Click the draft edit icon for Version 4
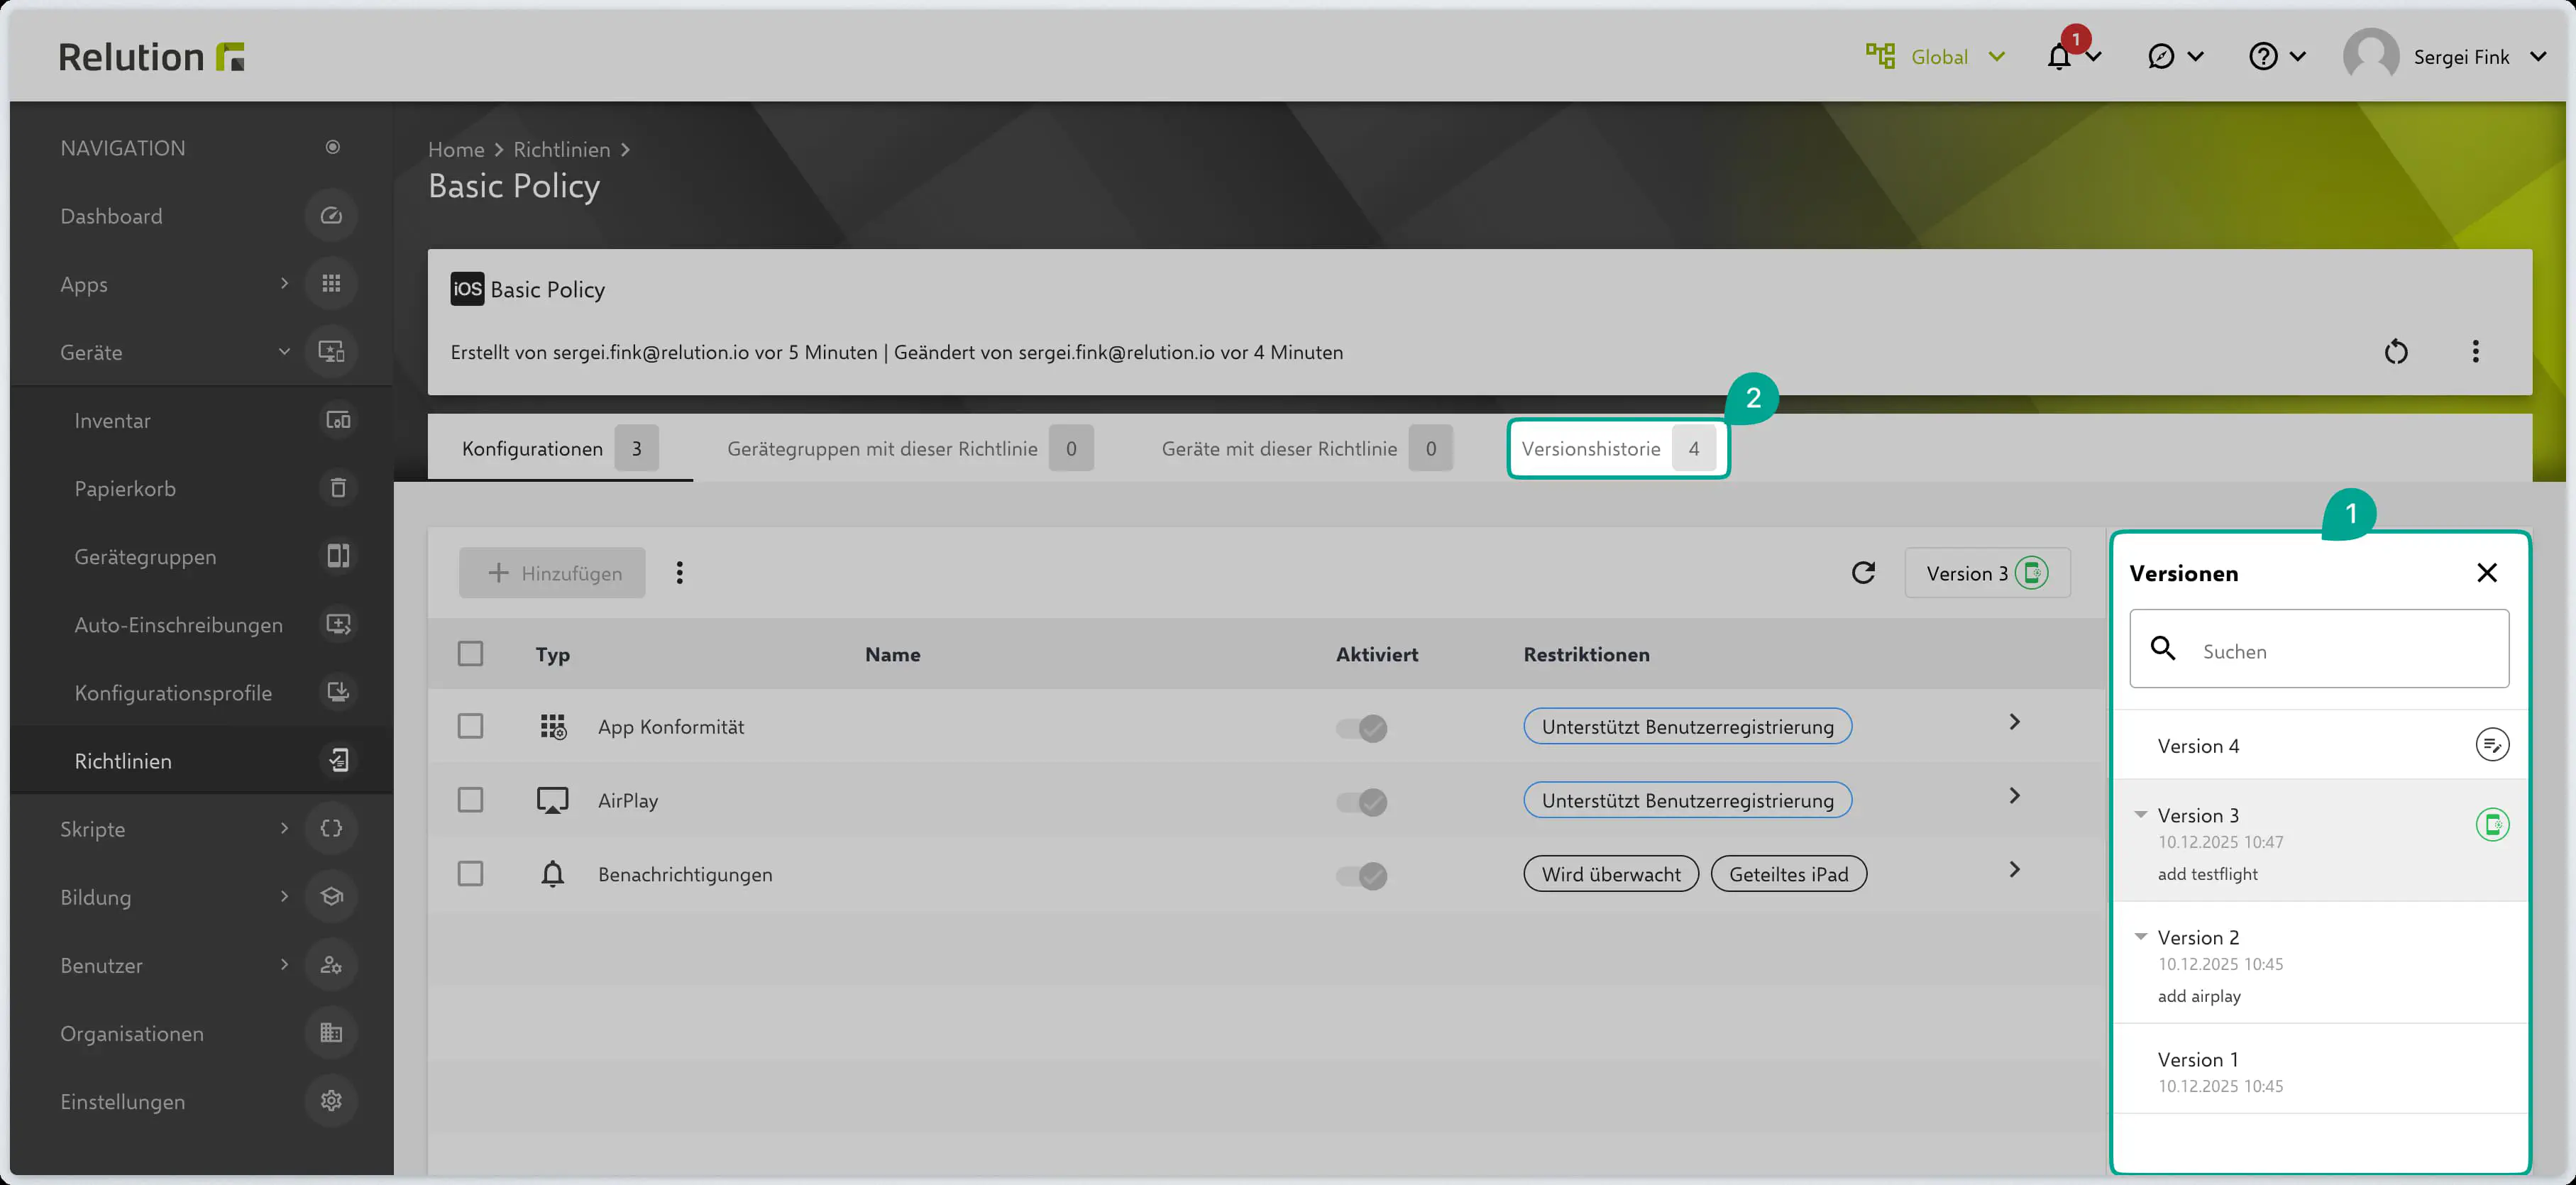 [x=2491, y=745]
